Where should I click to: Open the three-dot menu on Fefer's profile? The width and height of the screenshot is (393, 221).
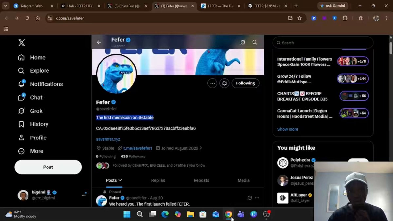point(213,83)
